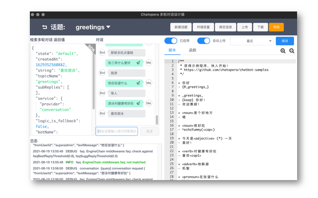Click the 新建话题 button

pyautogui.click(x=181, y=27)
